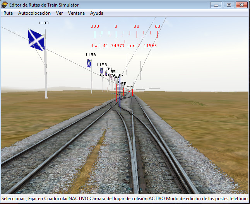
Task: Click the blue flag marker labeled 1137
Action: pyautogui.click(x=36, y=40)
